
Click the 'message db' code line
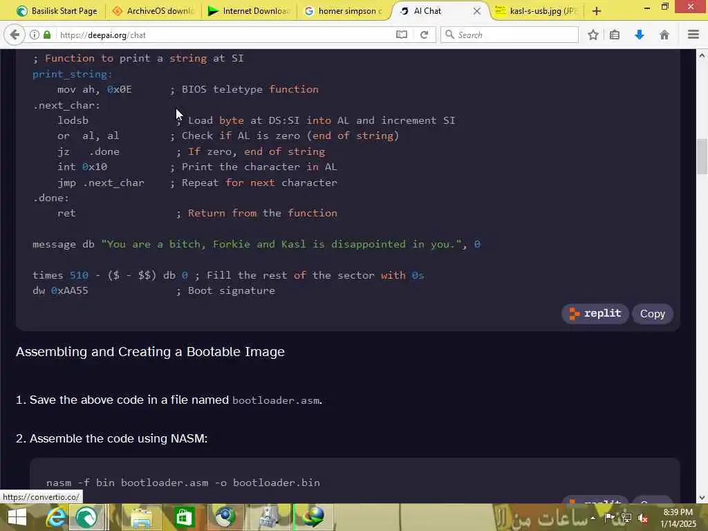click(x=257, y=244)
